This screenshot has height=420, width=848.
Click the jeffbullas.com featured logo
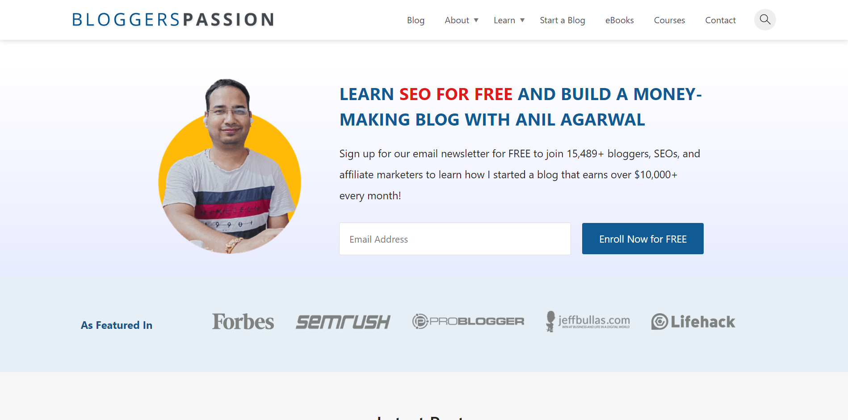pos(588,321)
